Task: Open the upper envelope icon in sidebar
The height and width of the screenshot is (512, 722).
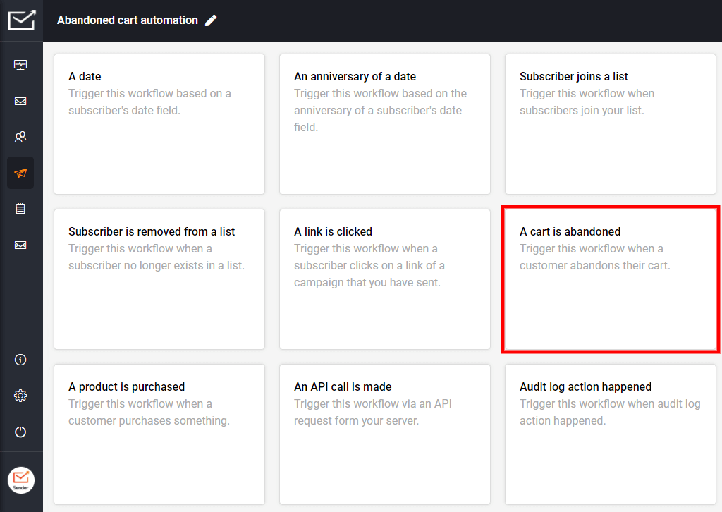Action: (x=20, y=101)
